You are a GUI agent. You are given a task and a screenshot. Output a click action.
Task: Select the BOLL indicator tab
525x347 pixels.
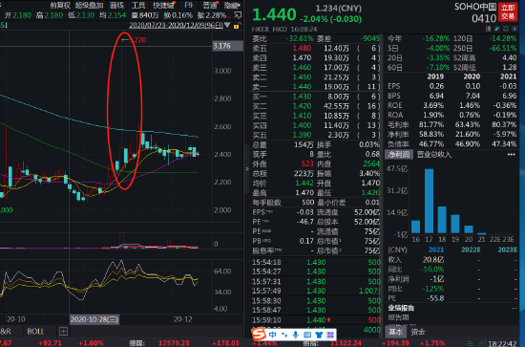tap(35, 332)
